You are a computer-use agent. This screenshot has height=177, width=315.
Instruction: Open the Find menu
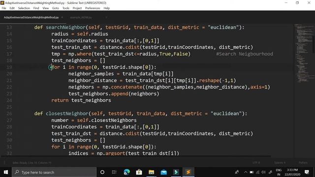(36, 8)
